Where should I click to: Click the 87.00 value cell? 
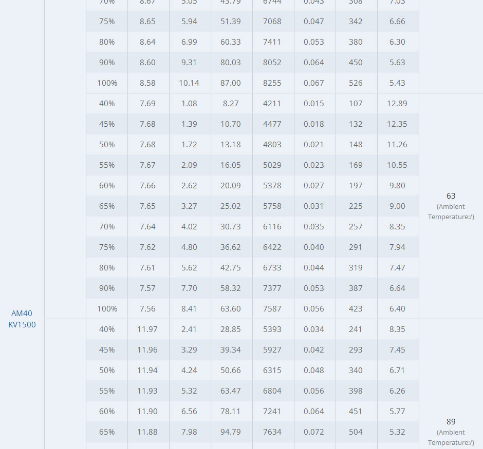[x=231, y=83]
